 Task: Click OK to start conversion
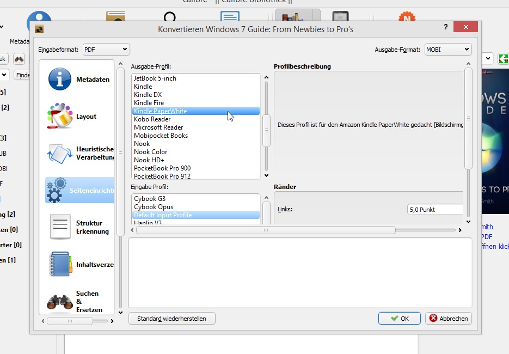click(399, 318)
